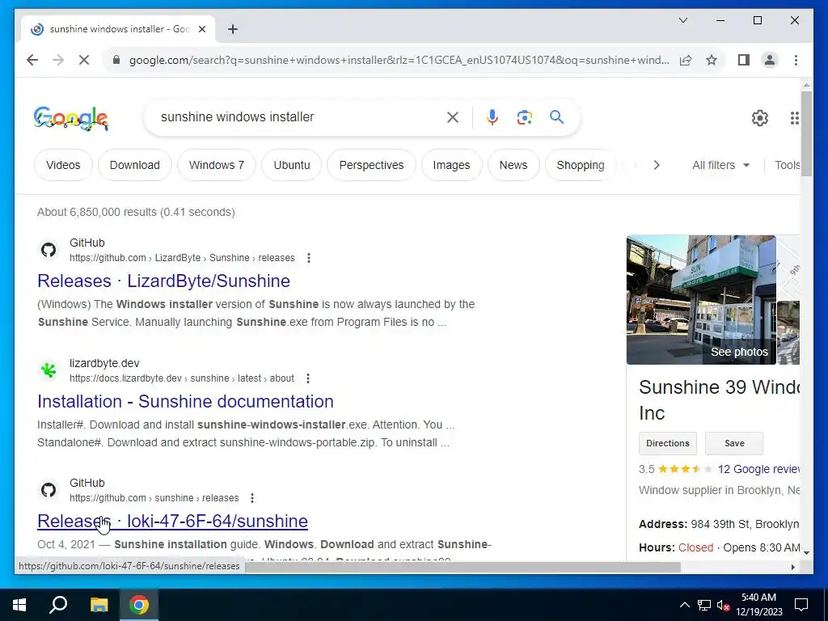Click the muted volume tray icon
The width and height of the screenshot is (828, 621).
point(723,605)
